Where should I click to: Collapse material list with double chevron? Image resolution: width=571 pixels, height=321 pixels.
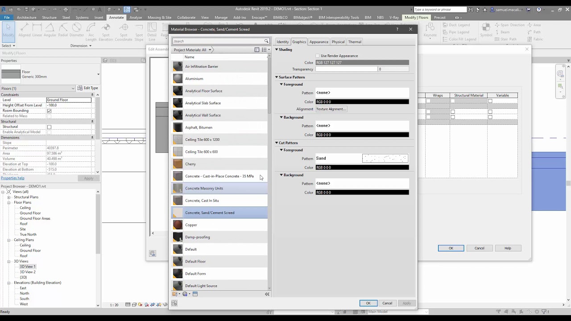(267, 294)
